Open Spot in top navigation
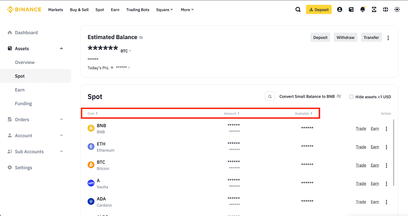 (x=100, y=10)
